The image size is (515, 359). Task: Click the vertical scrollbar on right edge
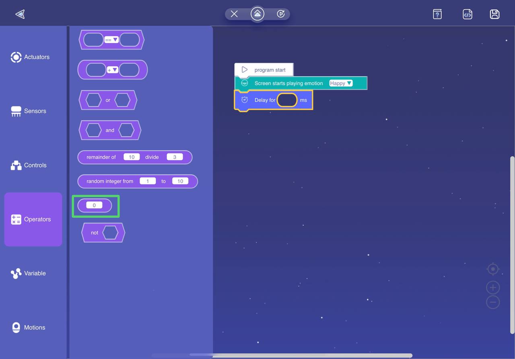[x=512, y=245]
